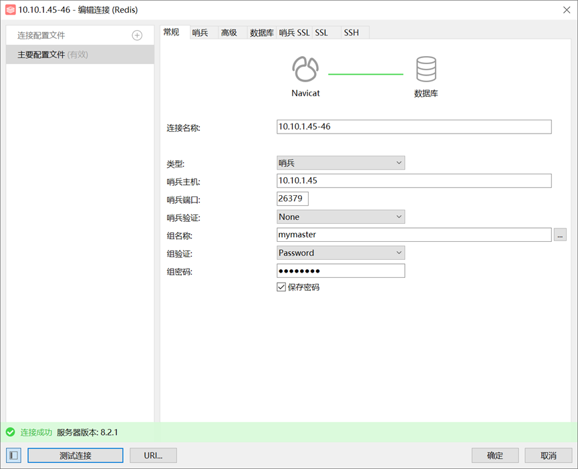Click the 哨兵端口 field showing 26379
Screen dimensions: 578x469
(292, 199)
